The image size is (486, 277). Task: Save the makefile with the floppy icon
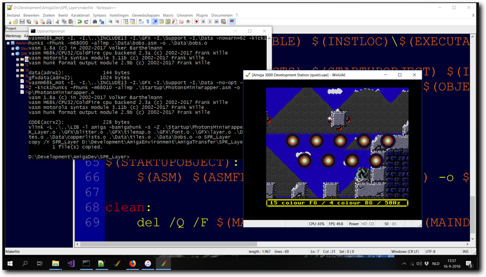(22, 21)
